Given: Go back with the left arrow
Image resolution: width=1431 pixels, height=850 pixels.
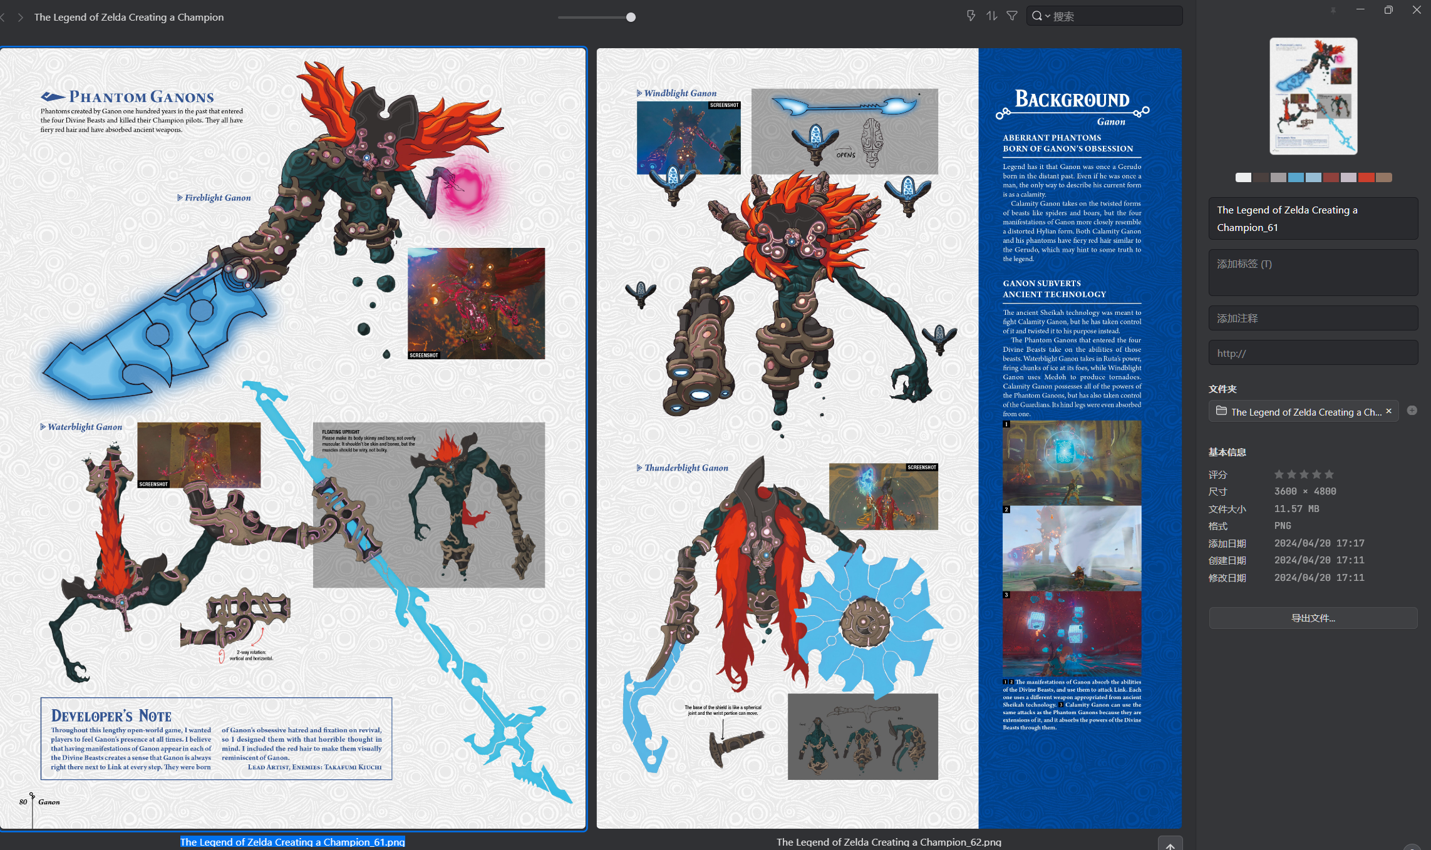Looking at the screenshot, I should click(3, 18).
